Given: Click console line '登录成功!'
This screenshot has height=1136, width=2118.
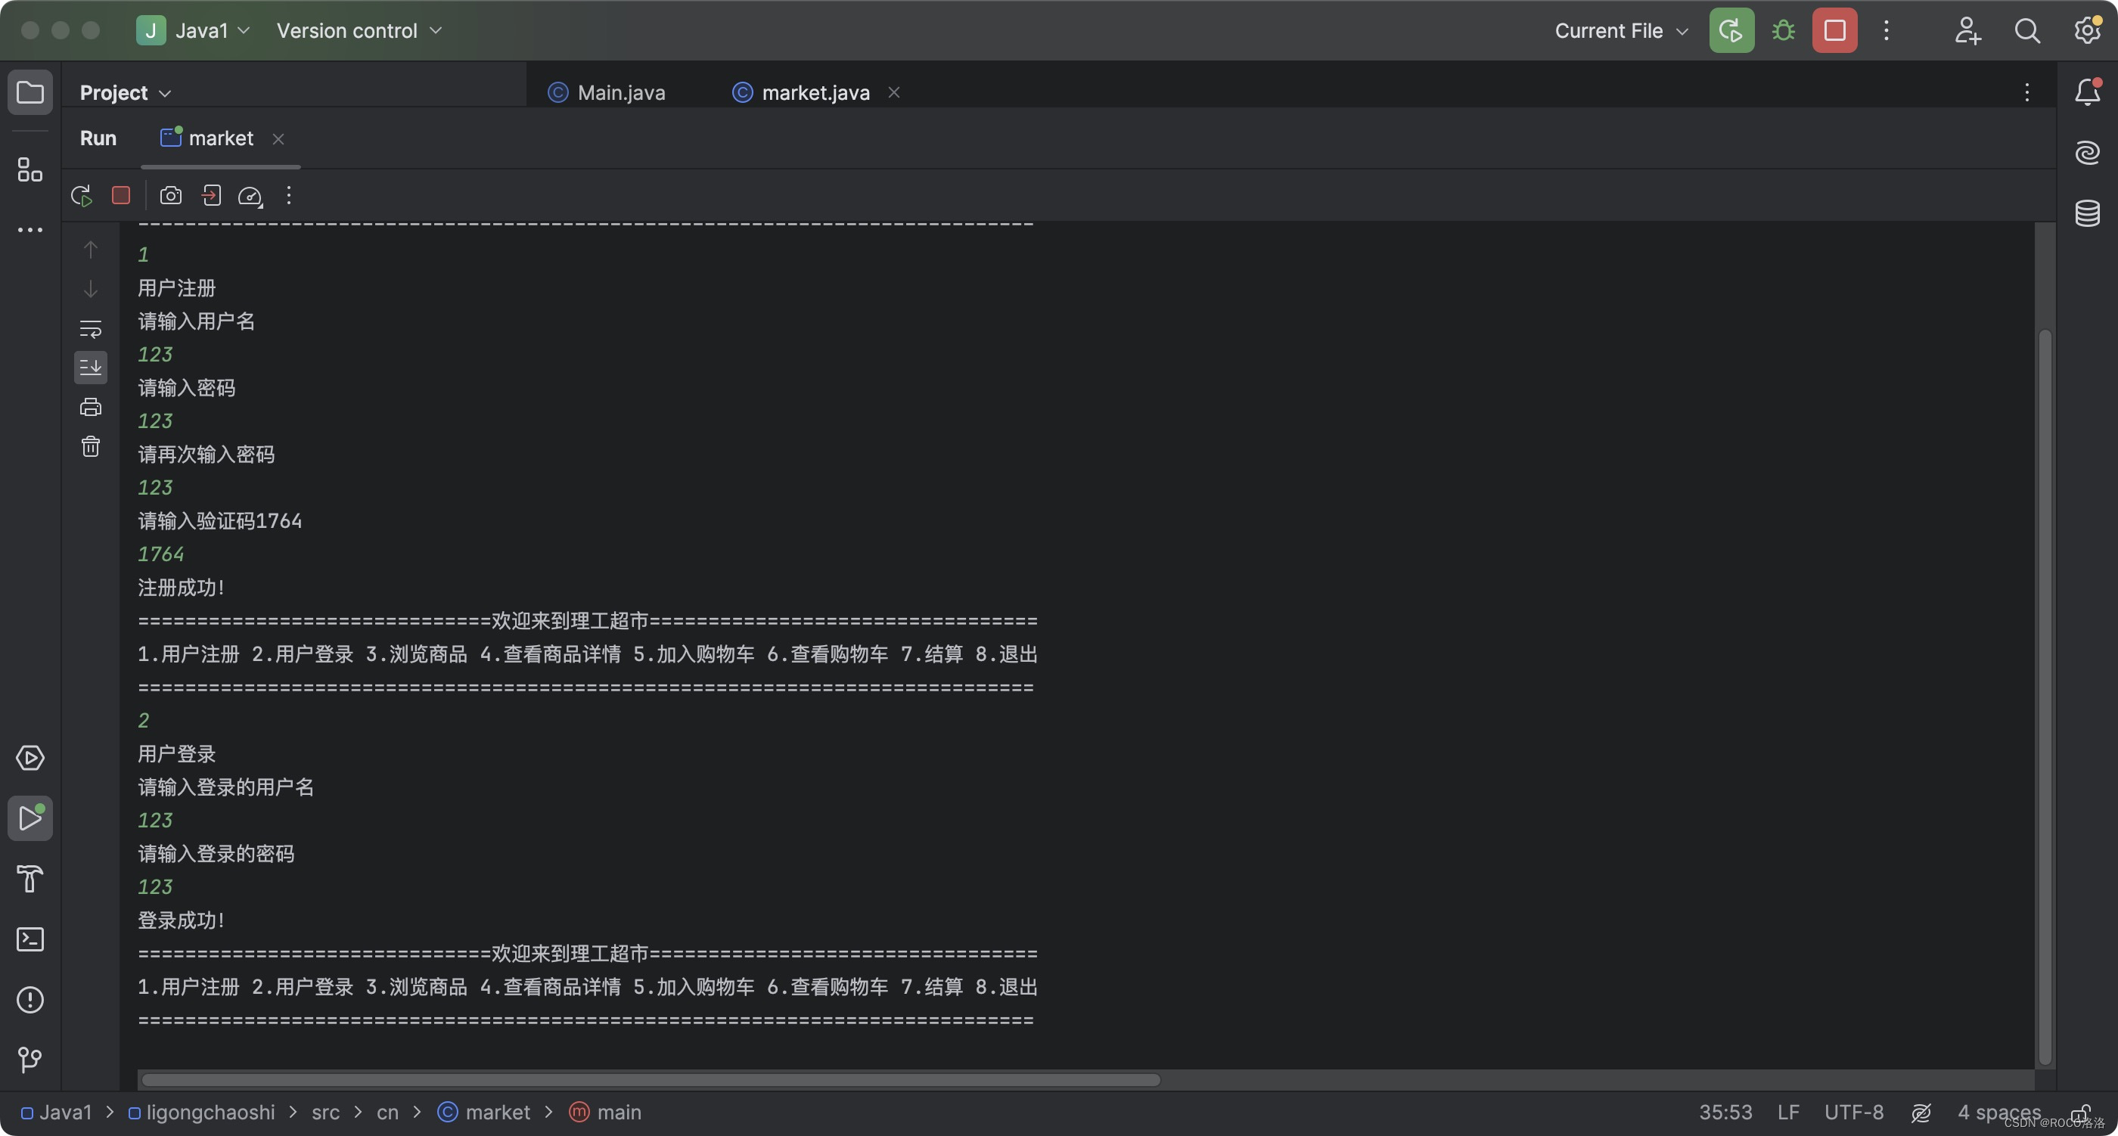Looking at the screenshot, I should click(181, 920).
